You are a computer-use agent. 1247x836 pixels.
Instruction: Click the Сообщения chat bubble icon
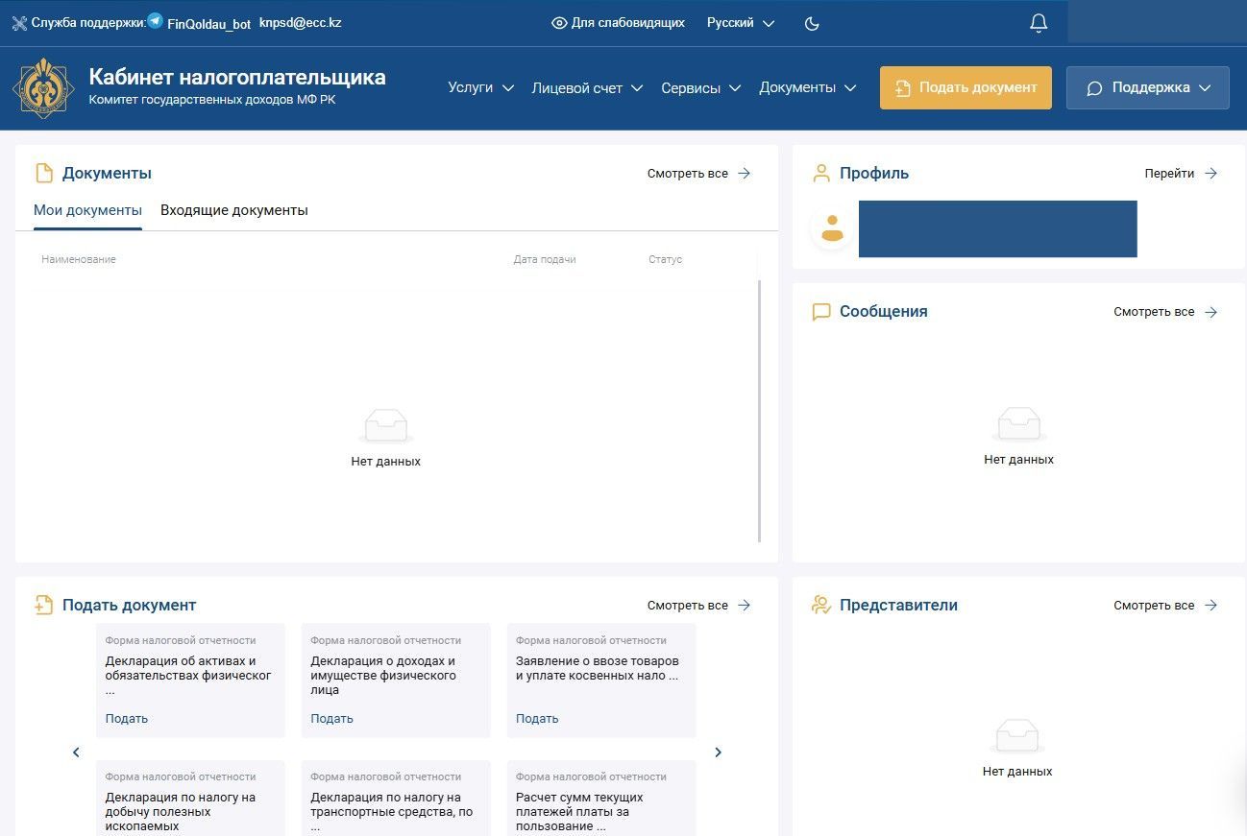821,312
